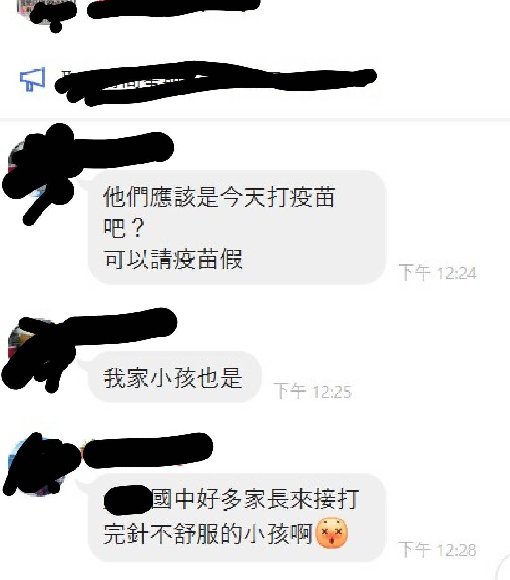Click the 下午 12:24 timestamp

tap(437, 273)
